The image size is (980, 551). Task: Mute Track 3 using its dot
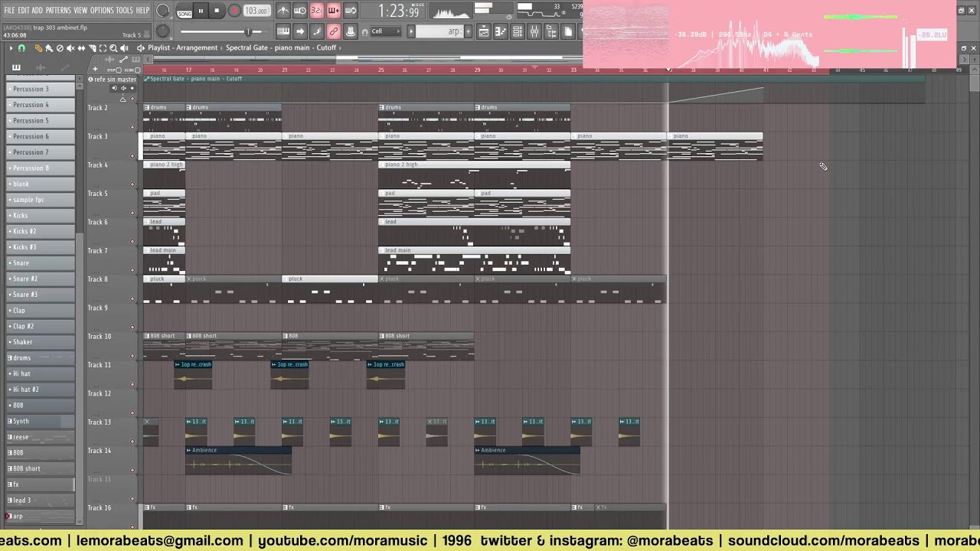(x=132, y=155)
